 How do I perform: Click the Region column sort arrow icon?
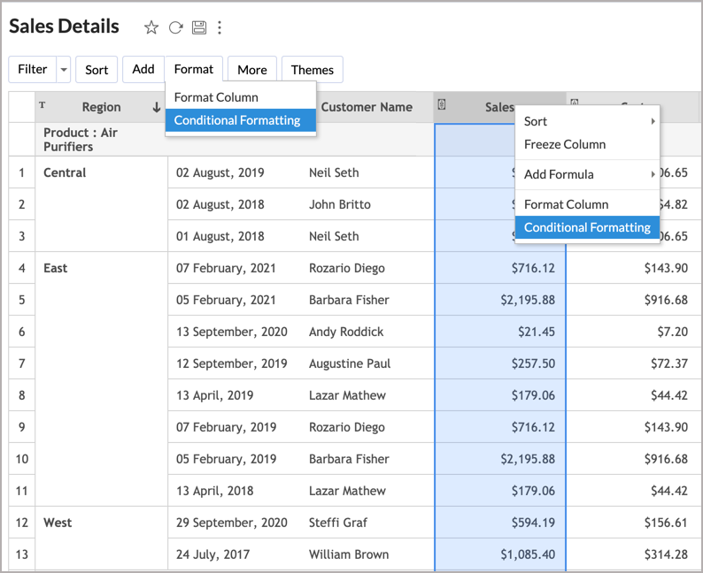pos(157,107)
